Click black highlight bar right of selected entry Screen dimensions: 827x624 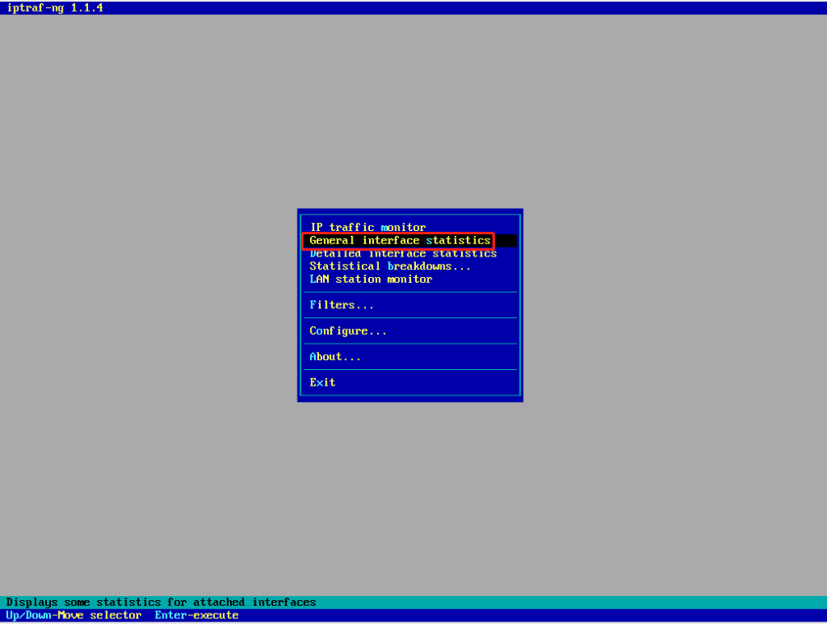pos(506,241)
